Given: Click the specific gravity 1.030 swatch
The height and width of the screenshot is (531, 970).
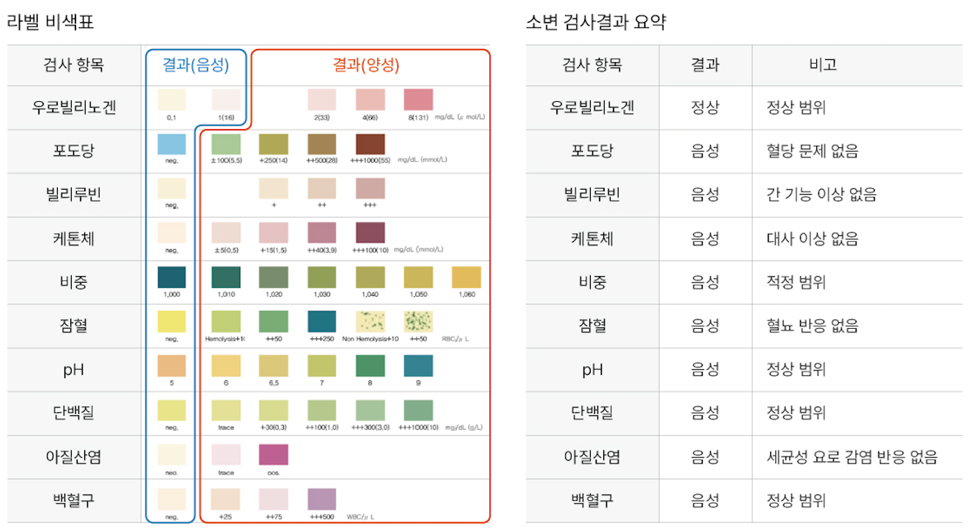Looking at the screenshot, I should pos(321,278).
